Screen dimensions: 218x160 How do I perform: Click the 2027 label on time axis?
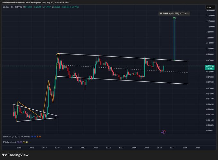coord(172,147)
